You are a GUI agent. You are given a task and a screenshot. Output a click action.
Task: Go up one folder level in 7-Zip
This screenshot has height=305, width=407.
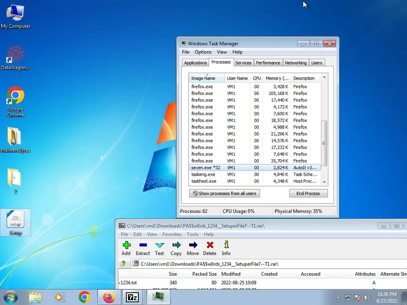123,264
